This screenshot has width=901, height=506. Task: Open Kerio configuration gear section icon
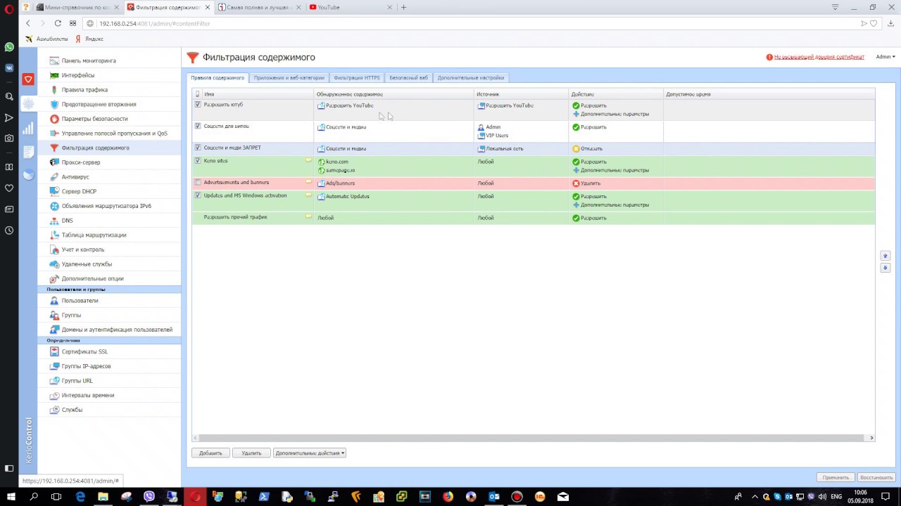(x=28, y=104)
